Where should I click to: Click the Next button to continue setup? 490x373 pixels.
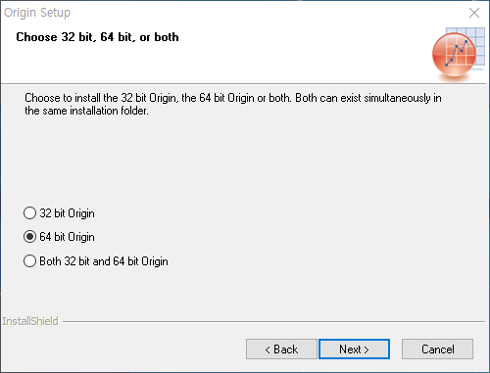pyautogui.click(x=354, y=350)
